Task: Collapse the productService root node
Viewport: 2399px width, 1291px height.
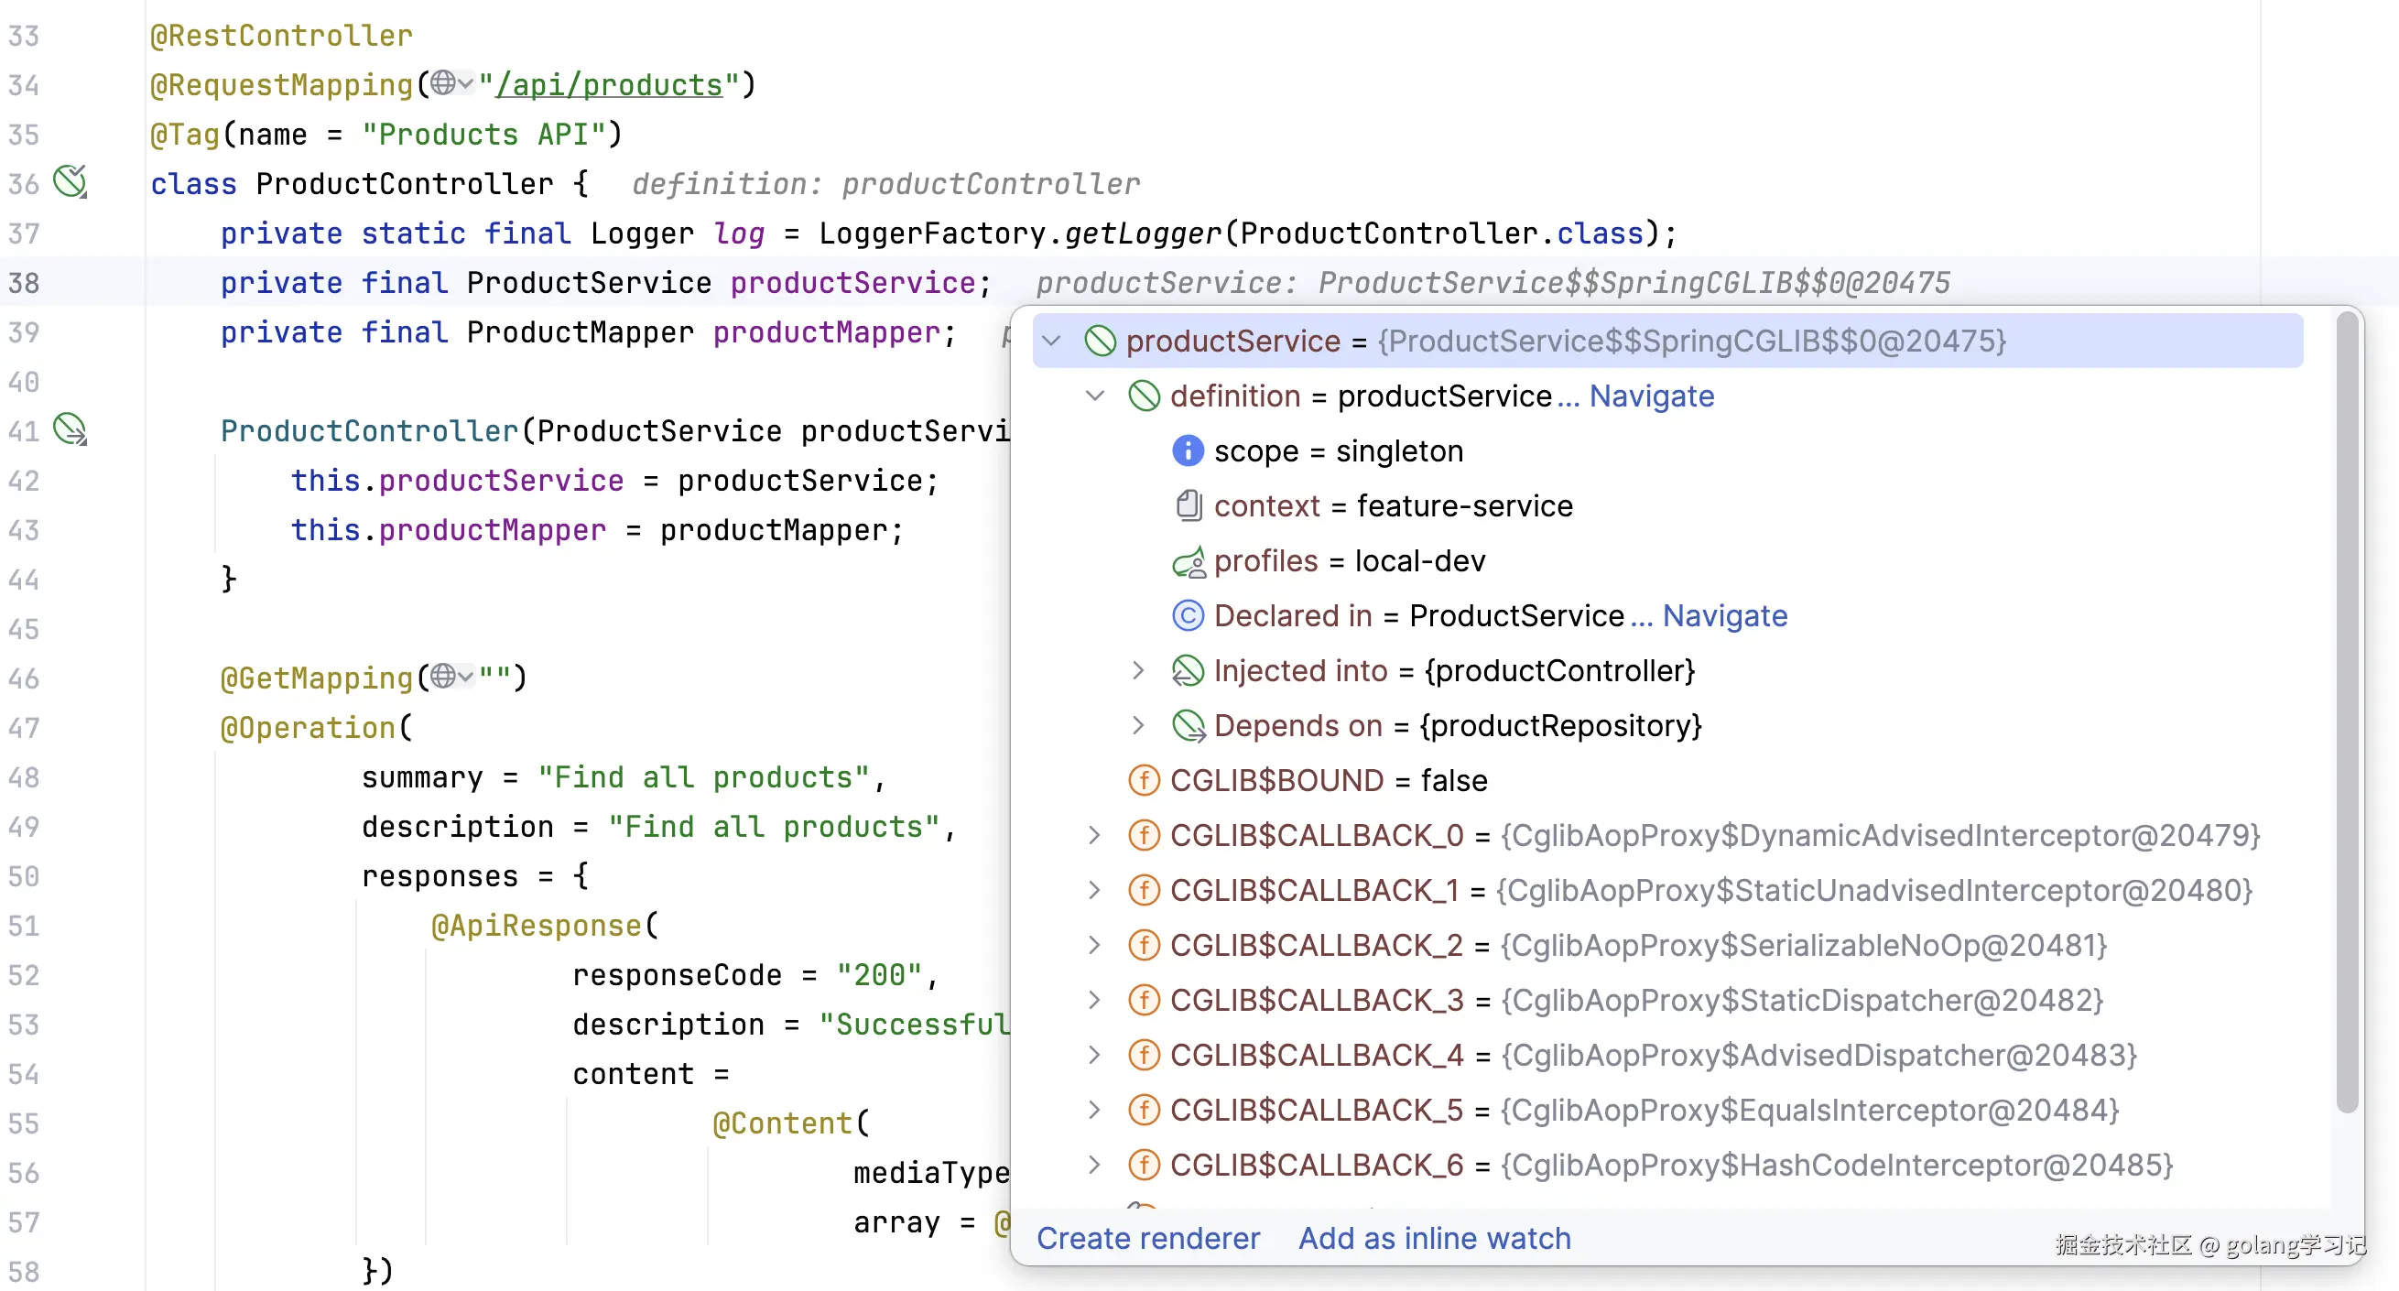Action: (x=1051, y=341)
